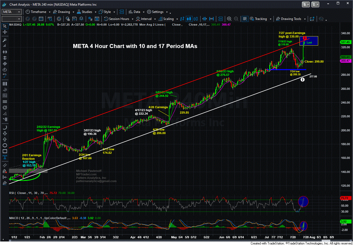Choose the vertical lines drawing tool
The image size is (353, 245).
click(5, 84)
